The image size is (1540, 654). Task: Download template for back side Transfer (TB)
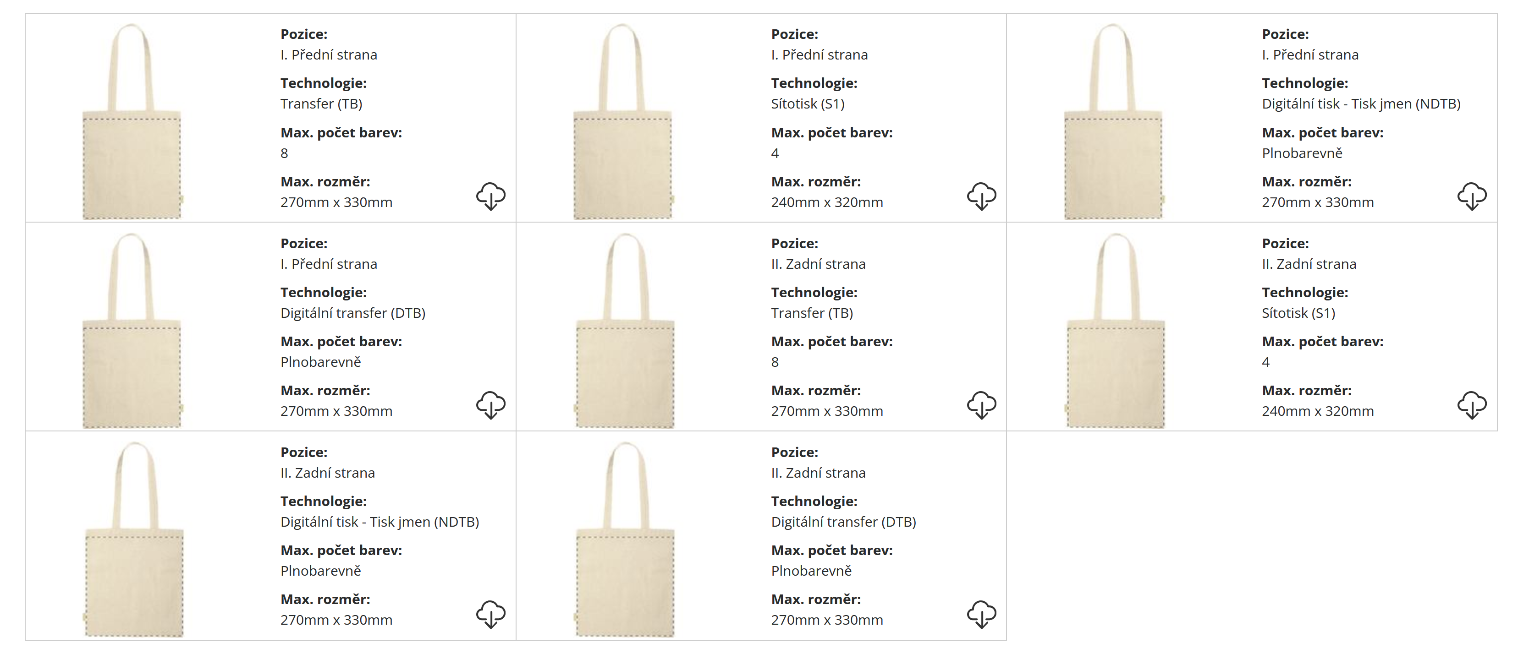click(981, 405)
